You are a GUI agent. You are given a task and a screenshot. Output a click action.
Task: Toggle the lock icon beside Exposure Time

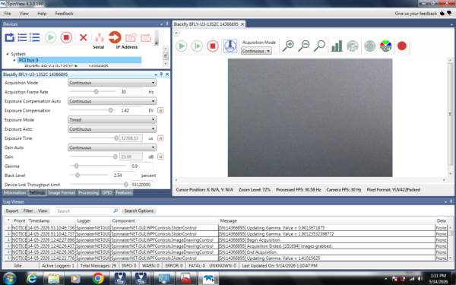click(160, 138)
